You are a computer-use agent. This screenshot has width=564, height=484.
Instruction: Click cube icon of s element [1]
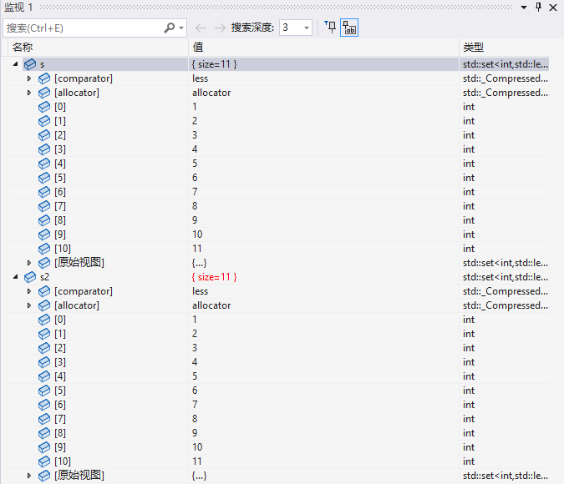point(44,121)
